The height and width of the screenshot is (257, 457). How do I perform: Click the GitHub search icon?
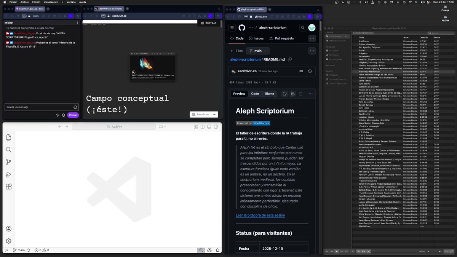[x=302, y=28]
